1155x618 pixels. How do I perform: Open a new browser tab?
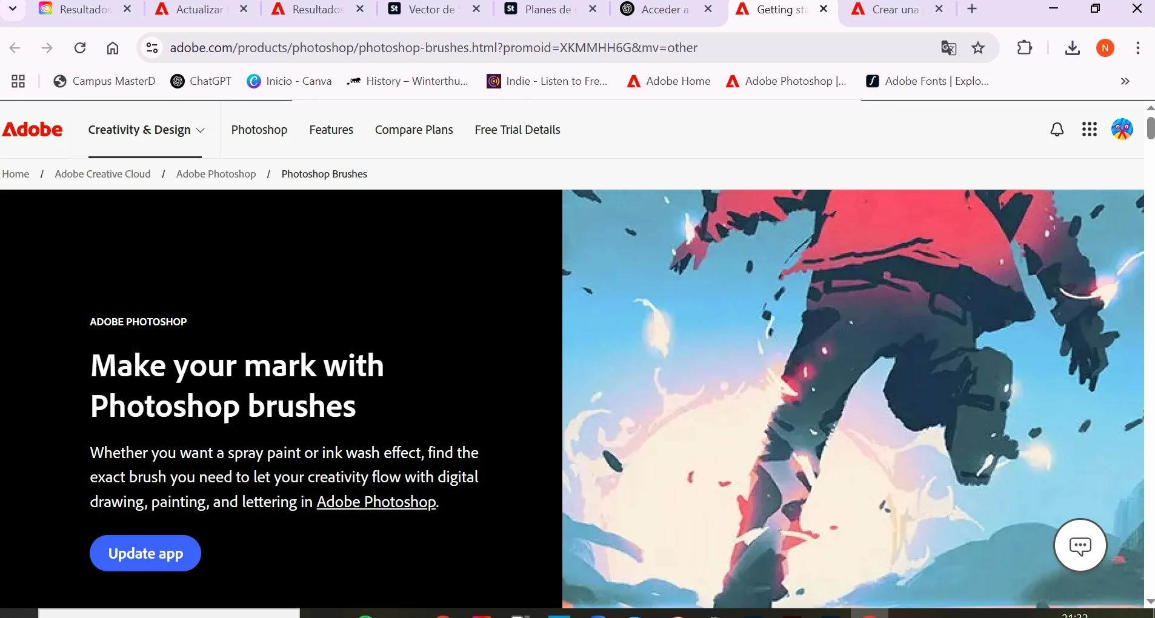[972, 9]
